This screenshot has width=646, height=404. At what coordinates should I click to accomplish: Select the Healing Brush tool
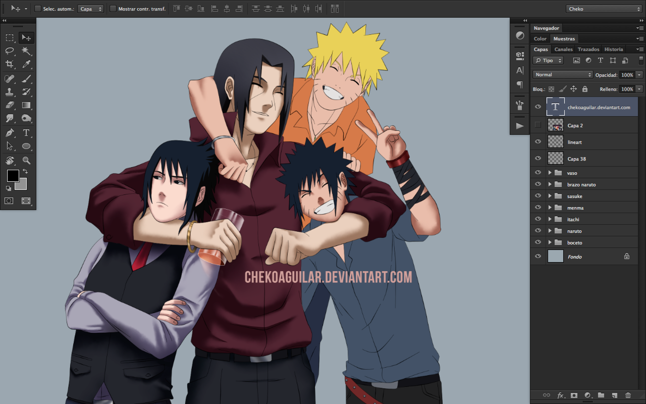10,79
